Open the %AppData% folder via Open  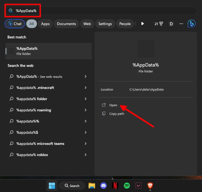point(113,105)
